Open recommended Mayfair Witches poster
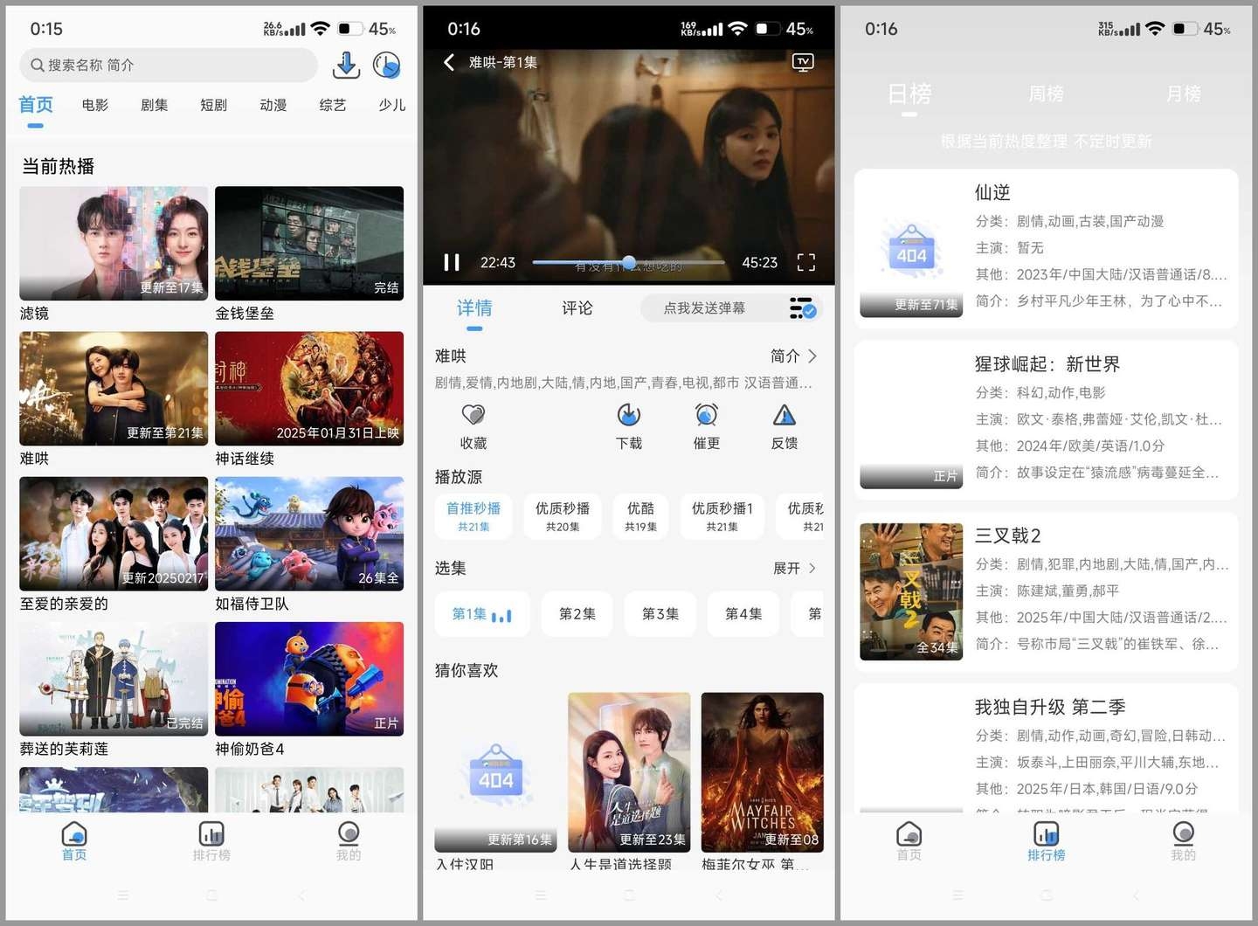The image size is (1258, 926). [x=763, y=772]
